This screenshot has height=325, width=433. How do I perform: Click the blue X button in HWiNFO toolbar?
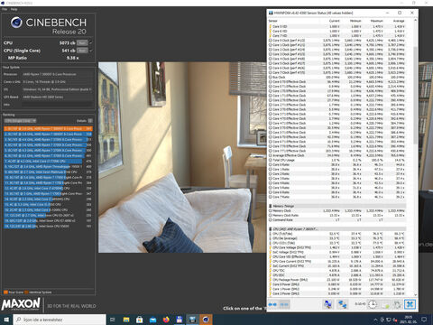tap(410, 304)
